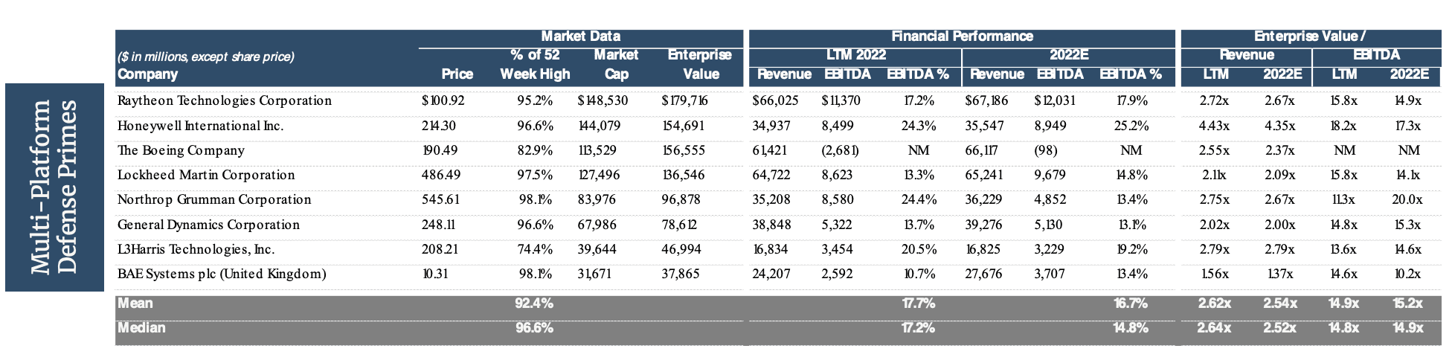Click the Mean row label
This screenshot has height=360, width=1455.
[x=135, y=303]
